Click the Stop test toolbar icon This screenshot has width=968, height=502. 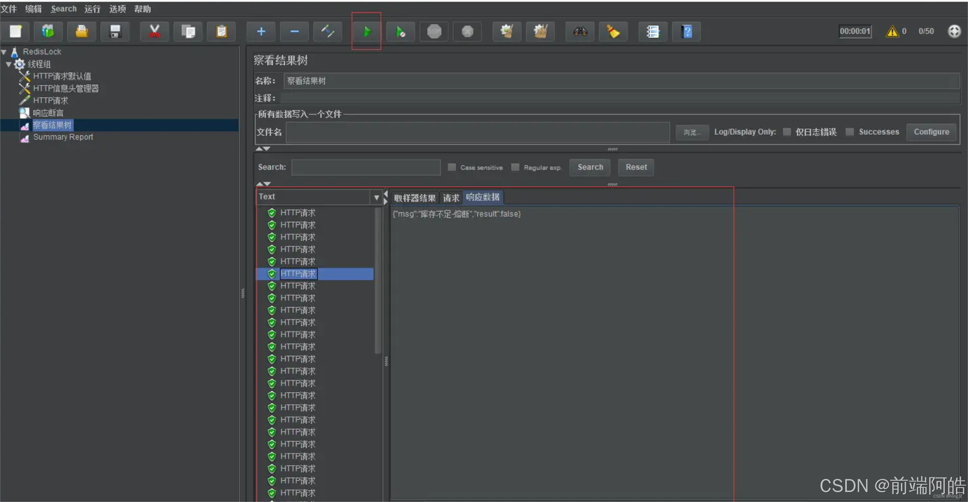434,32
